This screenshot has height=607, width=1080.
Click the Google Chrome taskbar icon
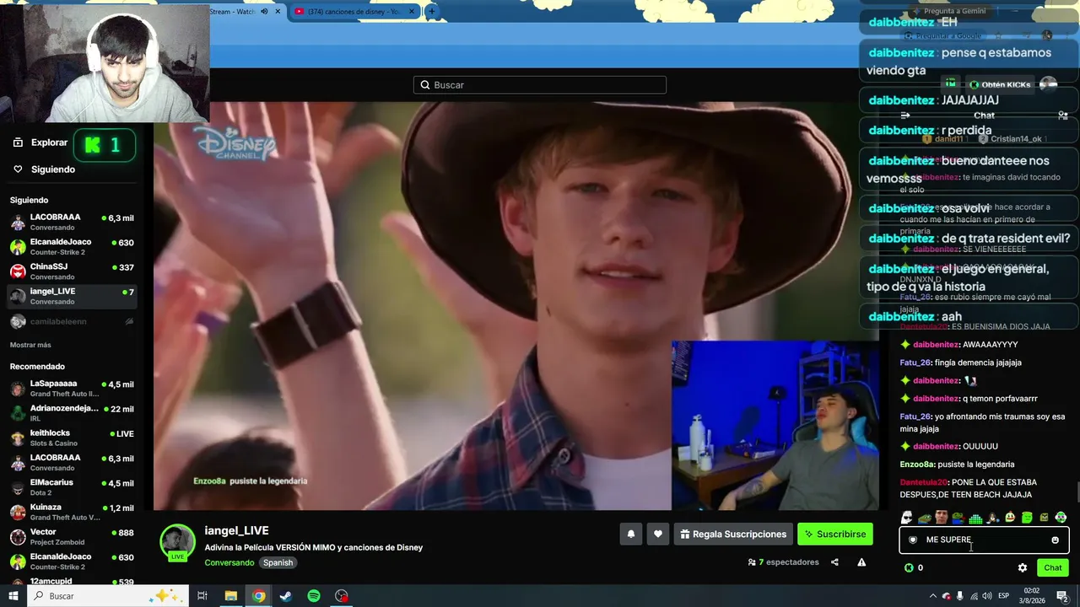(258, 596)
